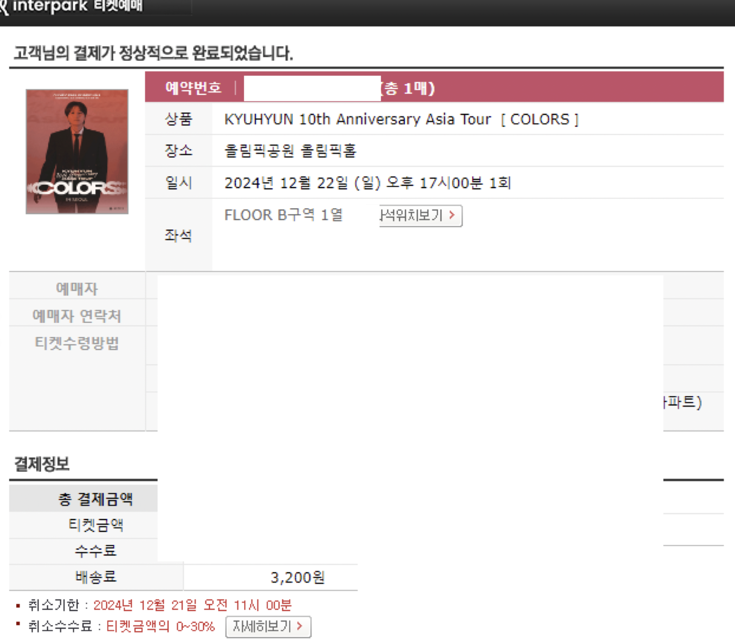
Task: Click the 티켓수령방법 label
Action: [x=77, y=343]
